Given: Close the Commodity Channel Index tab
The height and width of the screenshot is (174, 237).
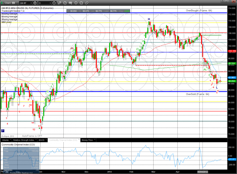Looking at the screenshot, I should (78, 140).
